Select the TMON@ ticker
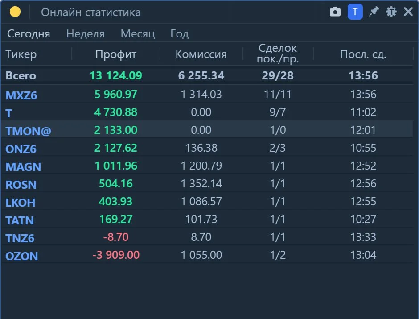The width and height of the screenshot is (419, 319). [x=29, y=131]
